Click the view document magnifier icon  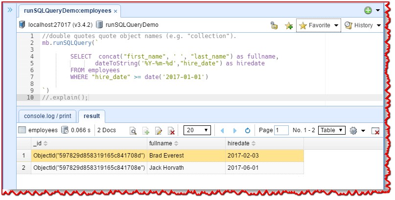click(x=133, y=131)
